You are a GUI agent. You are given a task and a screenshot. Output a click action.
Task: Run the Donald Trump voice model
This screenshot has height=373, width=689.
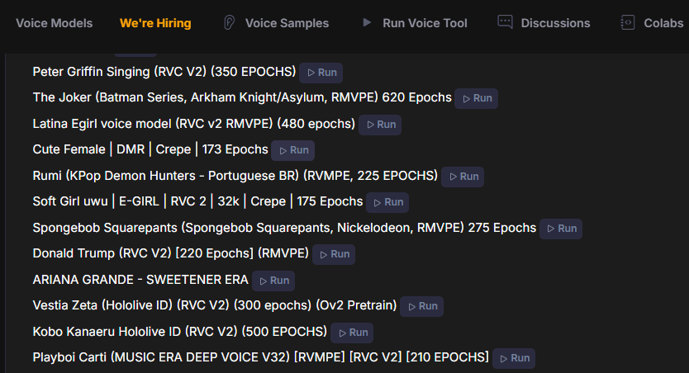click(334, 254)
